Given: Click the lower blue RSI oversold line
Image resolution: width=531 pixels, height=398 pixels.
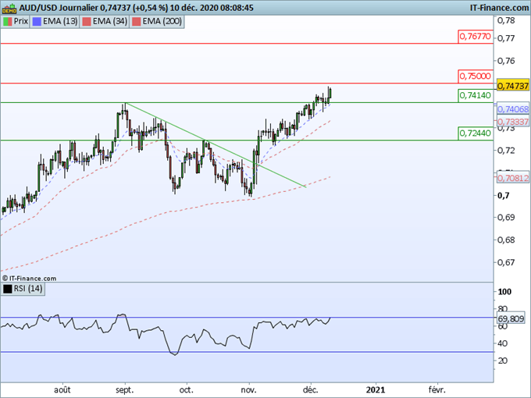Looking at the screenshot, I should [x=247, y=352].
